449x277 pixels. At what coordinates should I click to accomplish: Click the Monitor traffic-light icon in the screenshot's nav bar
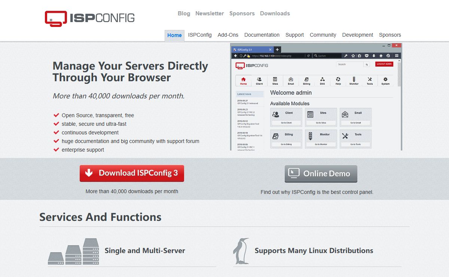(354, 79)
